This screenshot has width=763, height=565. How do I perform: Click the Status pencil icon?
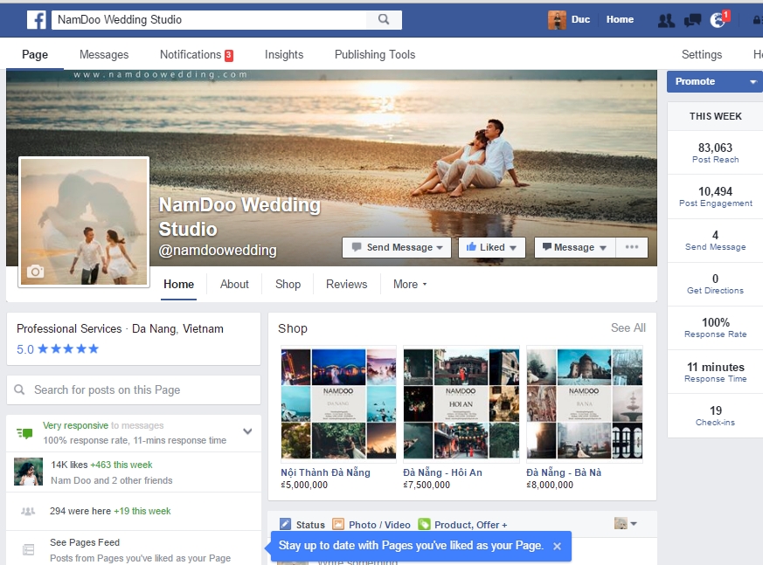click(285, 524)
